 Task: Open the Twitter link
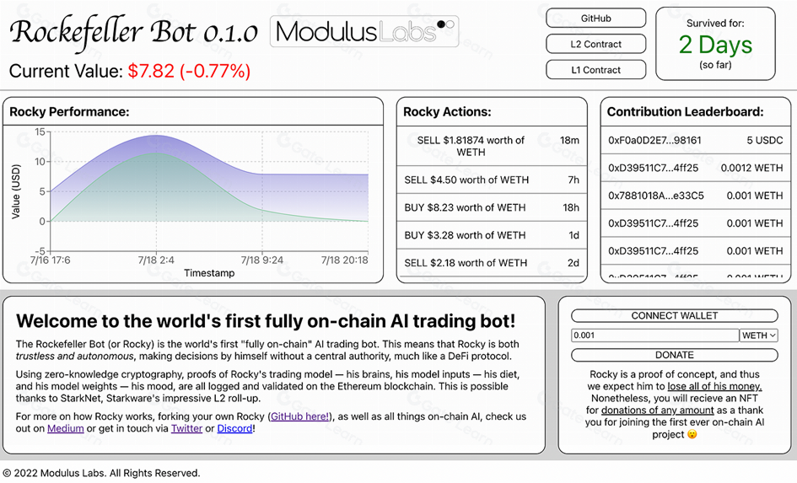click(x=186, y=429)
